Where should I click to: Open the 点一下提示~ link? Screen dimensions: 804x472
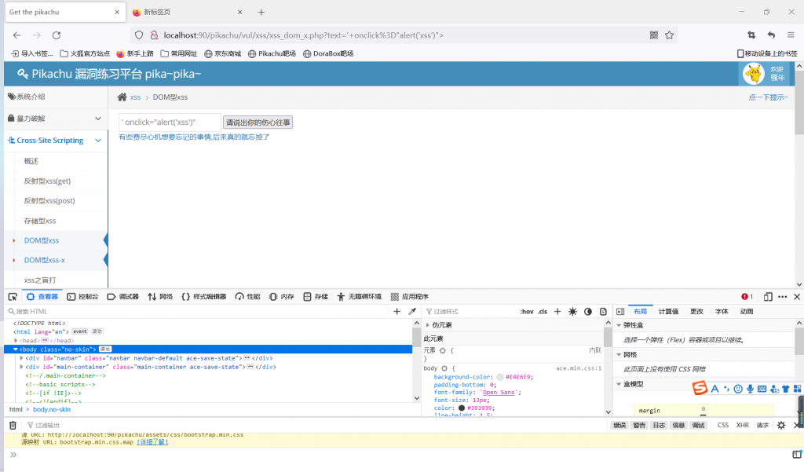click(x=768, y=97)
